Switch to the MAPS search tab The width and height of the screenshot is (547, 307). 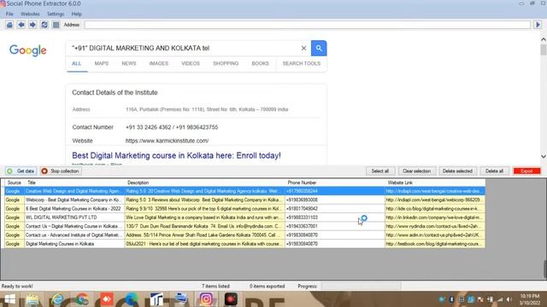pos(102,63)
